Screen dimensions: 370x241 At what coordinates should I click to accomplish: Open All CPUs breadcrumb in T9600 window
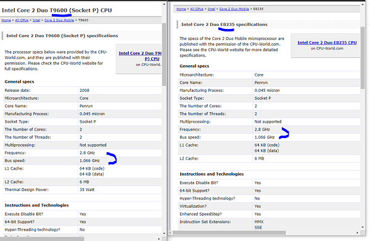pyautogui.click(x=22, y=20)
